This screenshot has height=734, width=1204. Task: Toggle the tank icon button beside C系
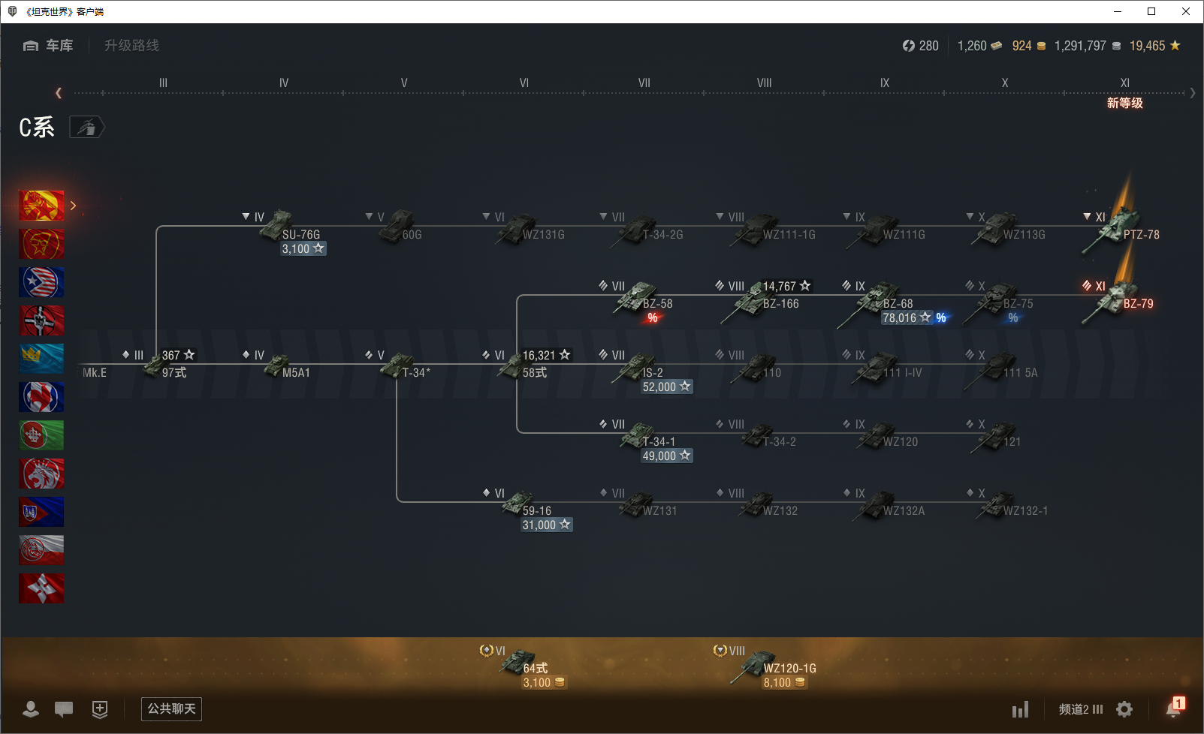pos(87,128)
